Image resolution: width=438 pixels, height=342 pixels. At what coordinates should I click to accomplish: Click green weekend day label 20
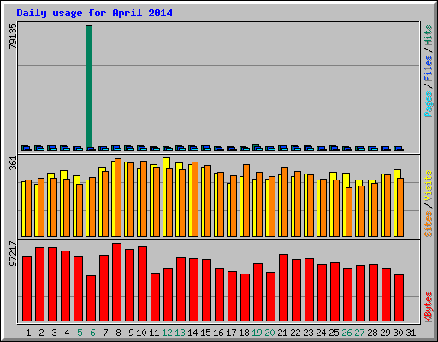point(269,333)
